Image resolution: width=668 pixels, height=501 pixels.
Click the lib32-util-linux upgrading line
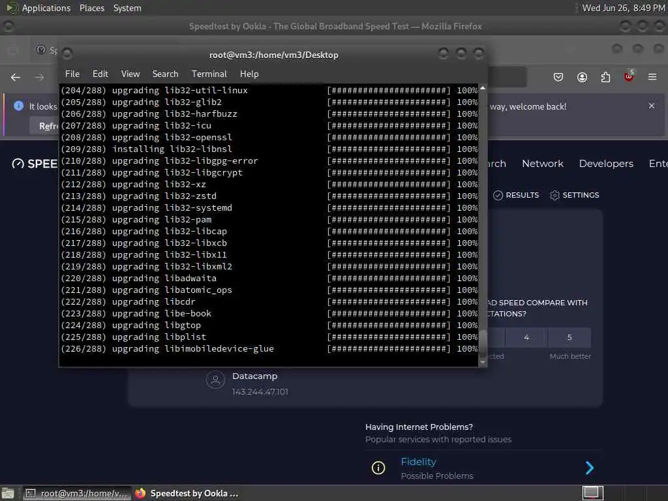pyautogui.click(x=269, y=90)
